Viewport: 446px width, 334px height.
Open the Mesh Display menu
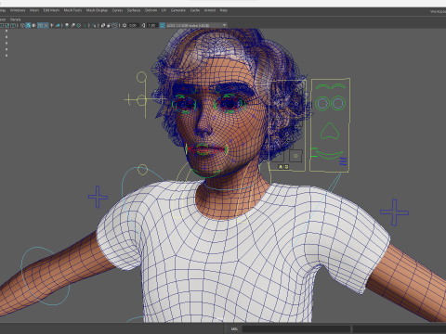click(97, 10)
